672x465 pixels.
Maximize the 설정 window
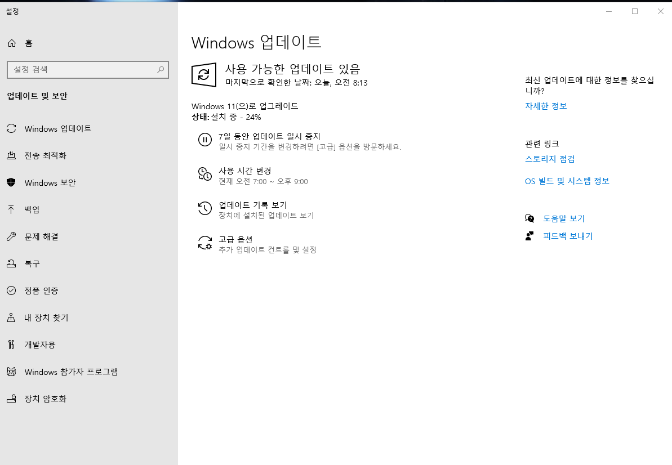(635, 12)
